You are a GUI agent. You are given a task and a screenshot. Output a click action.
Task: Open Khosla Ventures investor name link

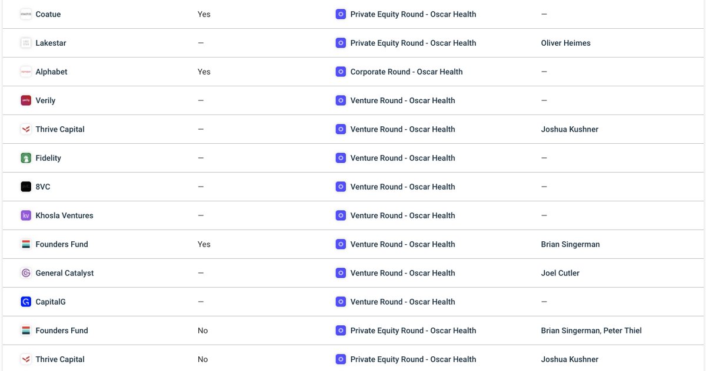coord(64,215)
